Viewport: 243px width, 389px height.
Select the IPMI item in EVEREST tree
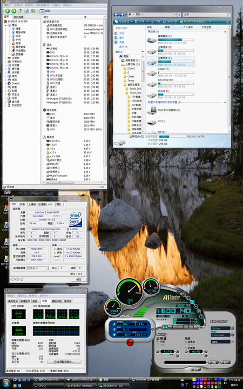click(16, 39)
